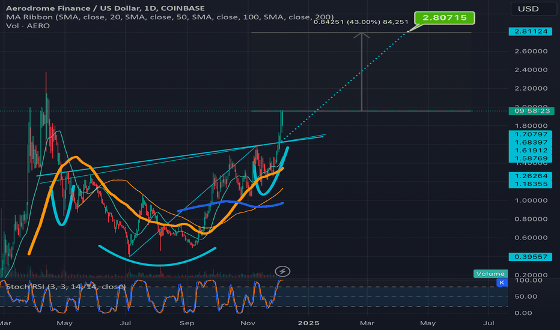Click the blue K indicator badge
The width and height of the screenshot is (560, 330).
point(502,283)
